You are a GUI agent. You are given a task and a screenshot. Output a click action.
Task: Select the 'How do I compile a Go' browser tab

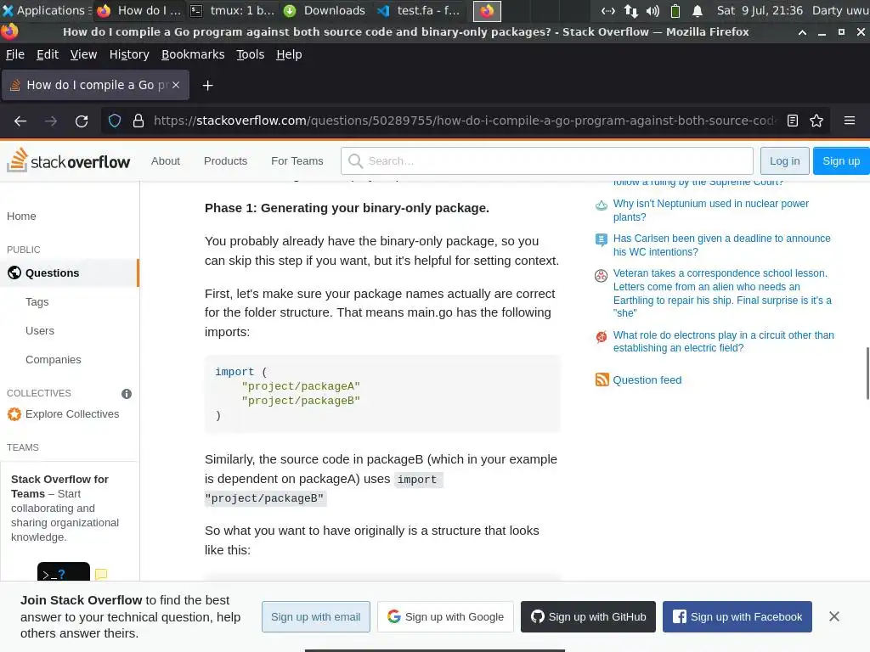[95, 85]
